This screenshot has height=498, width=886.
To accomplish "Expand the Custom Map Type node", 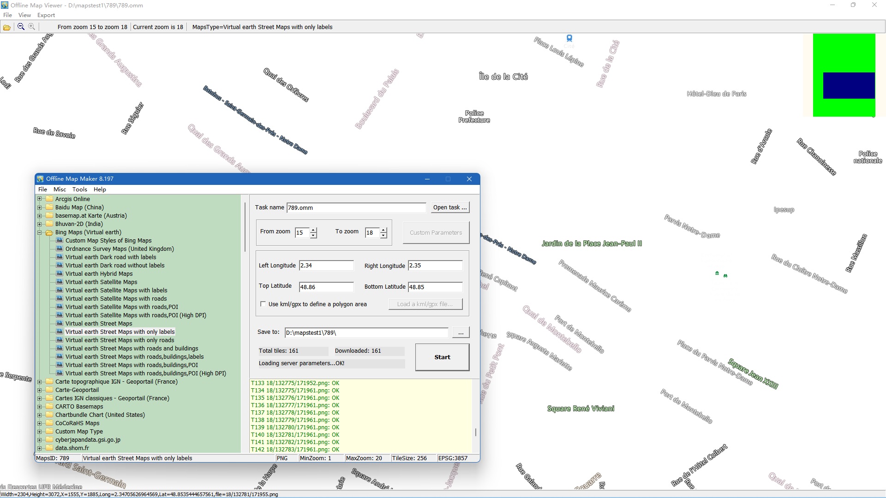I will [40, 431].
